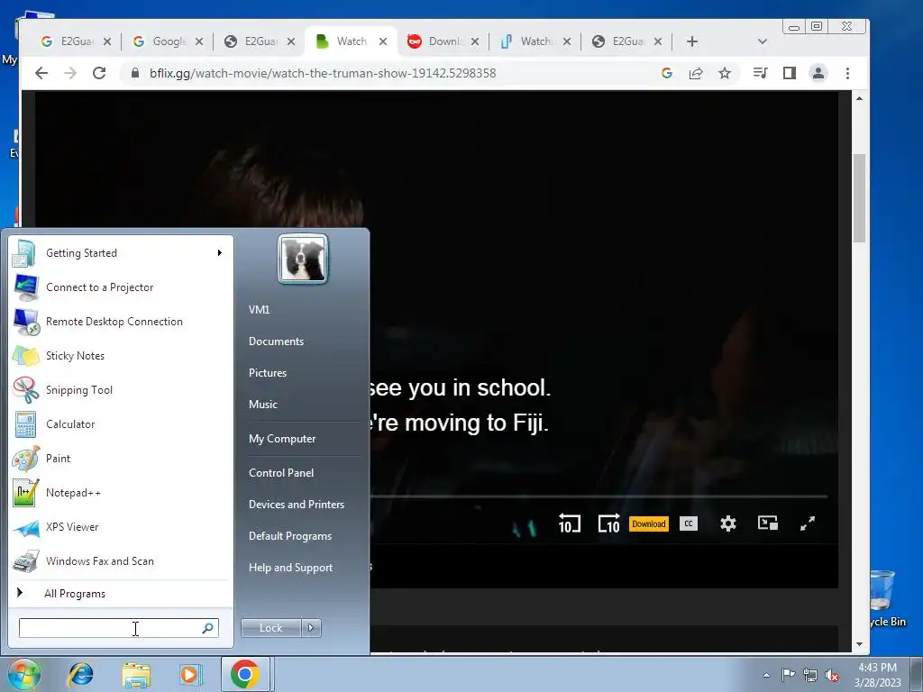
Task: Open a new Chrome tab
Action: [692, 41]
